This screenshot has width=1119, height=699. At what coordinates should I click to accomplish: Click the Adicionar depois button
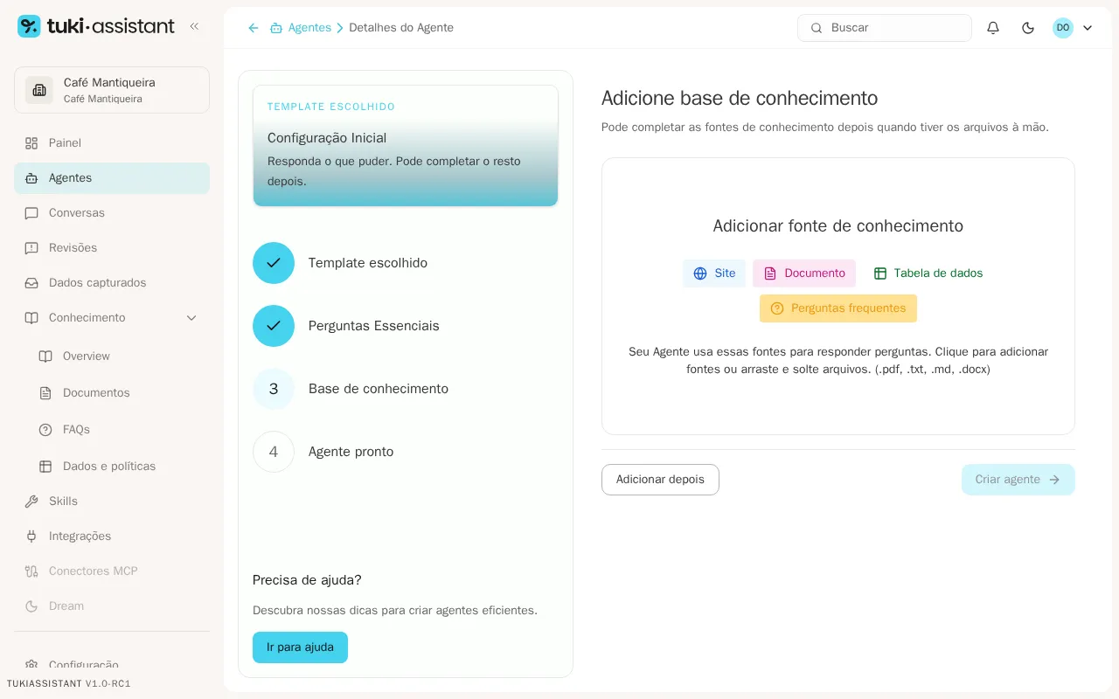tap(660, 480)
